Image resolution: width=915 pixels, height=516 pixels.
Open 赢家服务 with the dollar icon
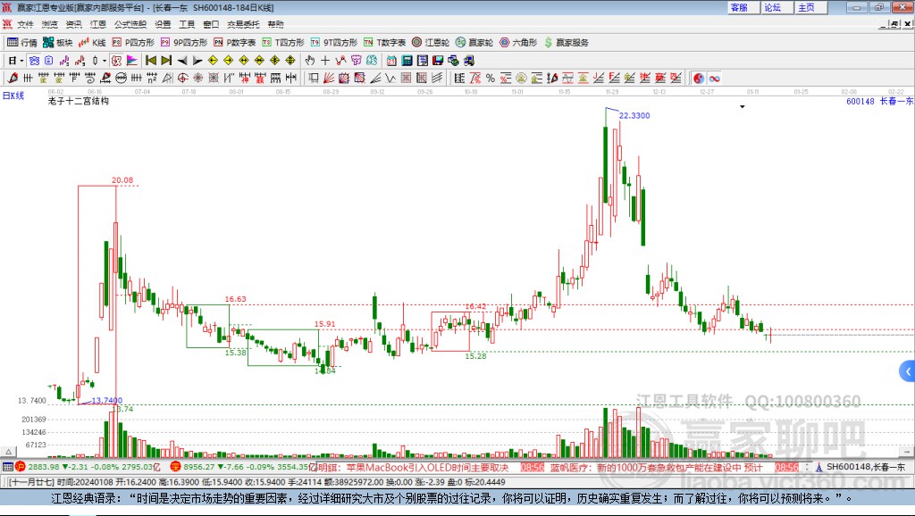point(567,42)
